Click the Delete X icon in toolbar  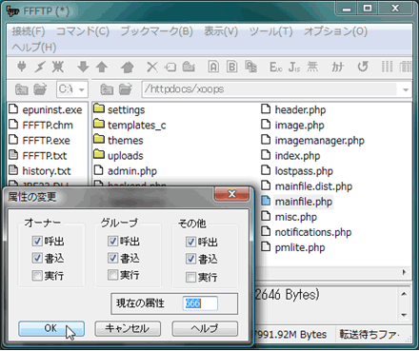[151, 67]
